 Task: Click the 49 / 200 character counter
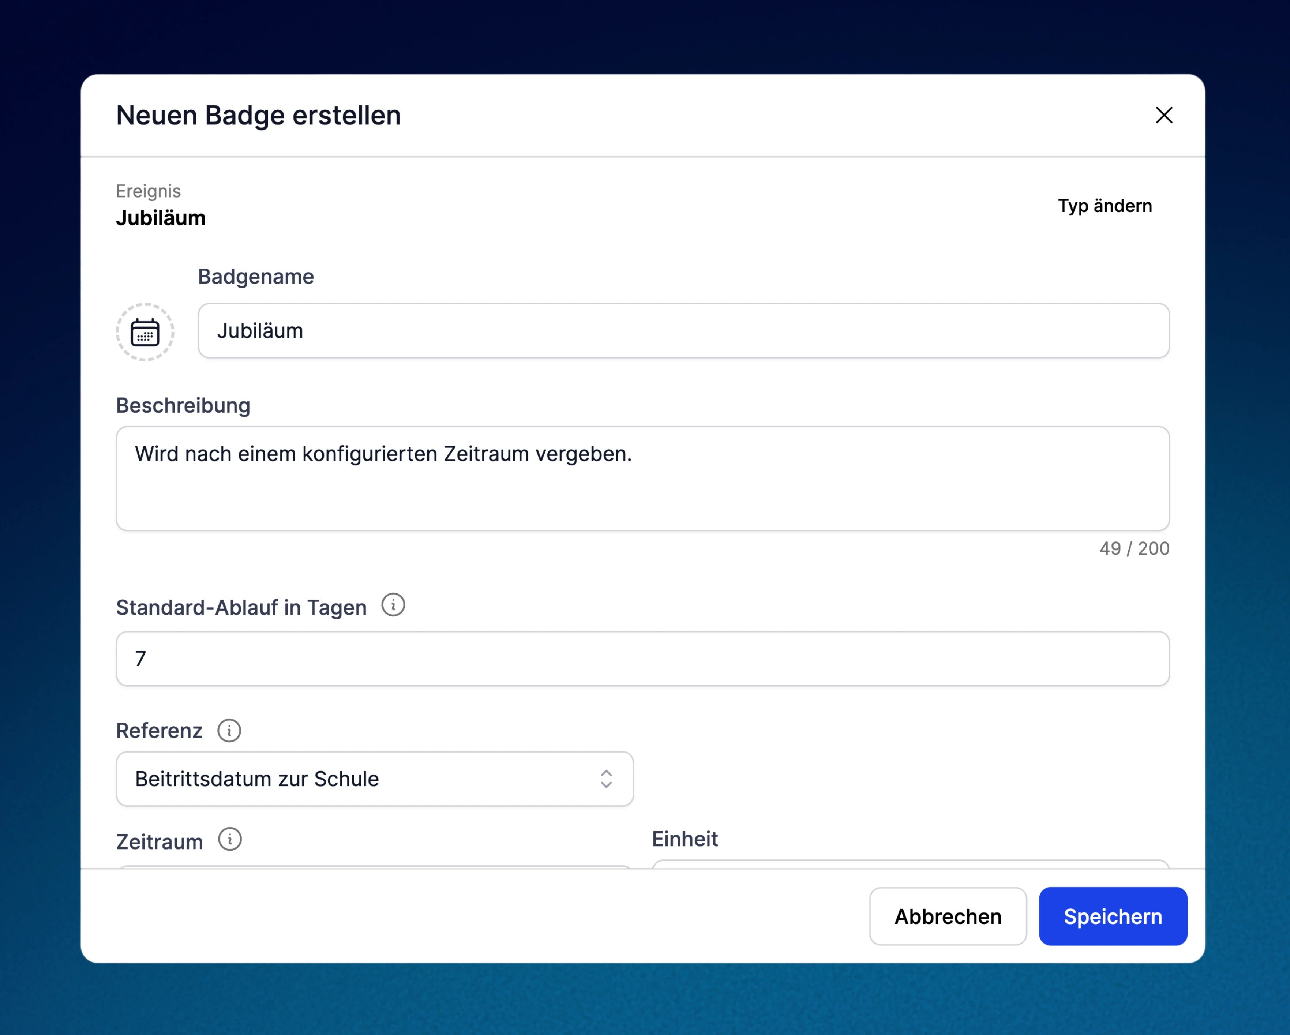tap(1135, 549)
